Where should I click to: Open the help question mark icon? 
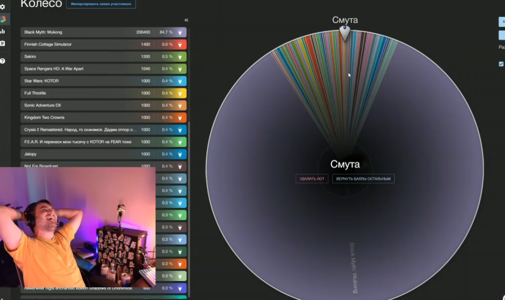(3, 61)
